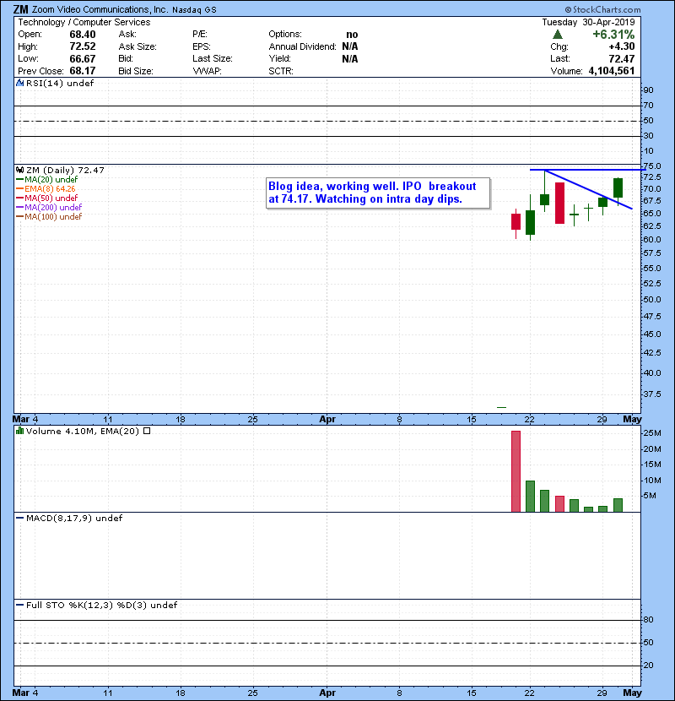Click the Prev Close value 68.17
Screen dimensions: 675x701
[x=83, y=71]
